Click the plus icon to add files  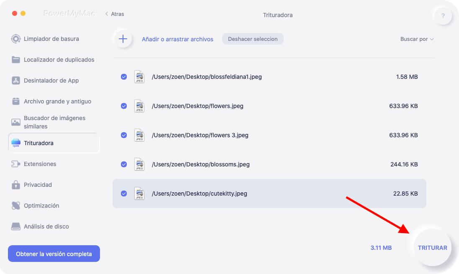(123, 39)
